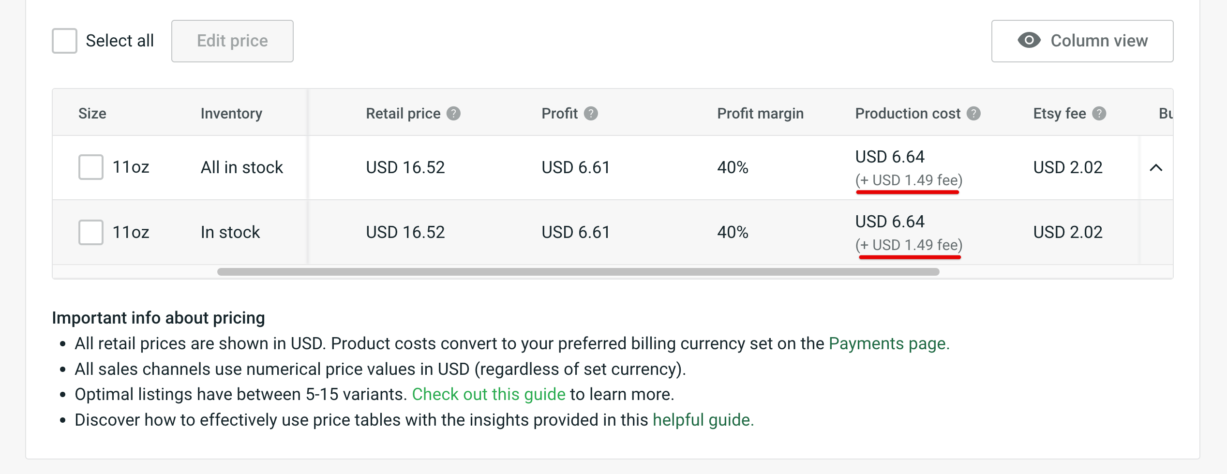Open the Payments page link

(888, 343)
